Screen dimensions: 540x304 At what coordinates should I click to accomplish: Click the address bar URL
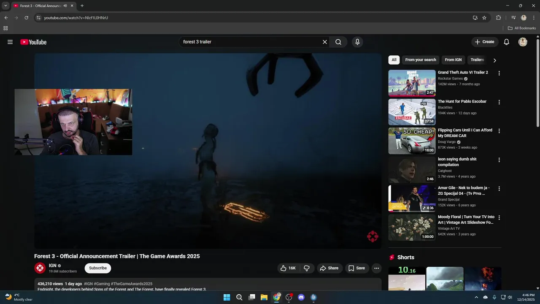pos(76,18)
